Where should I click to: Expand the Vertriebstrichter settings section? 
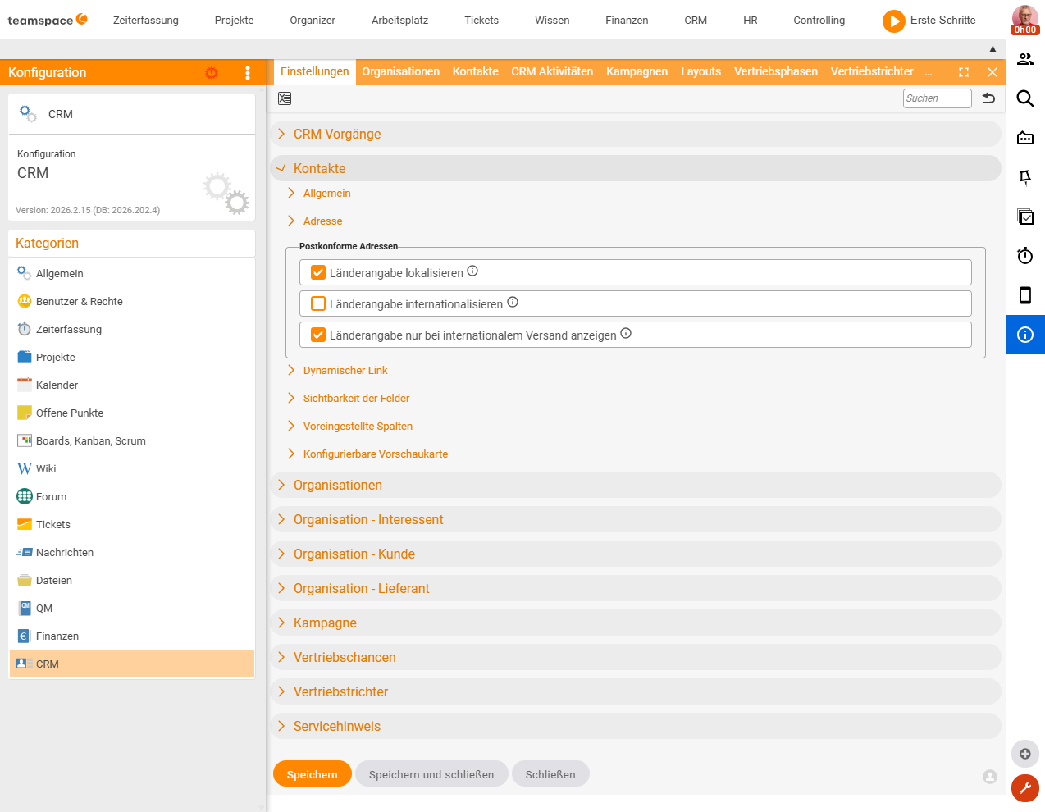(x=636, y=692)
